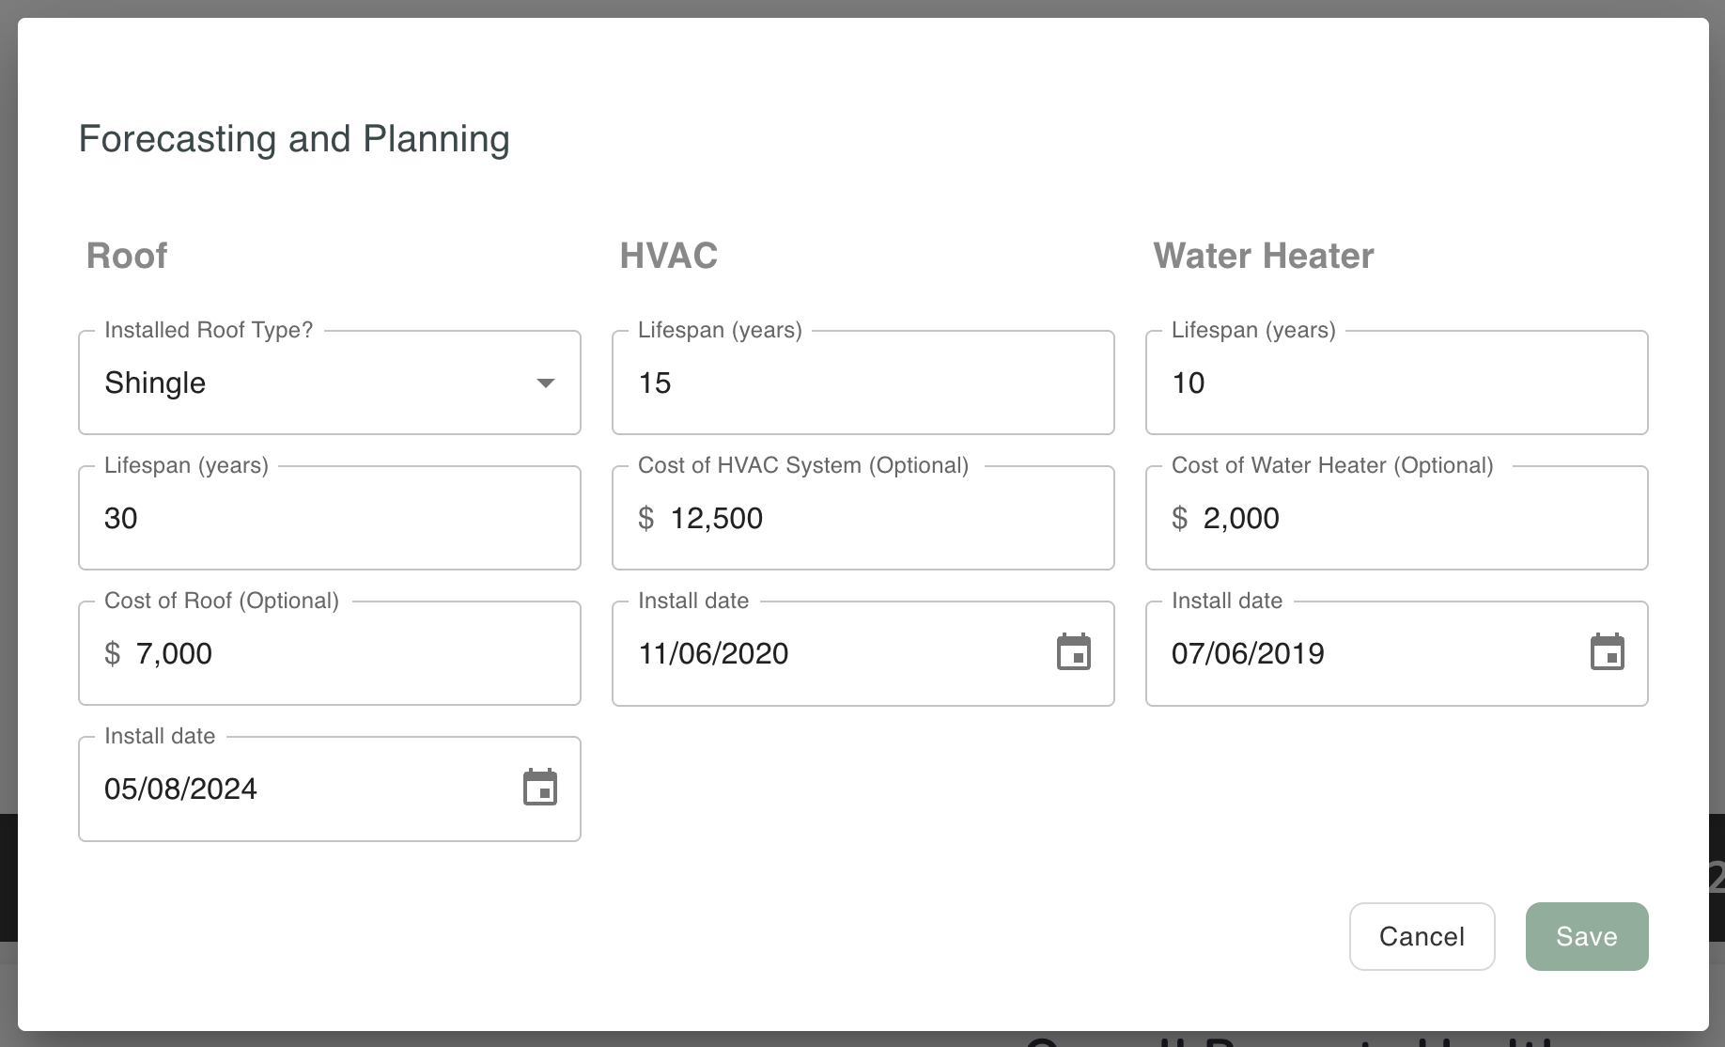Click the HVAC section heading
The height and width of the screenshot is (1047, 1725).
[x=668, y=256]
